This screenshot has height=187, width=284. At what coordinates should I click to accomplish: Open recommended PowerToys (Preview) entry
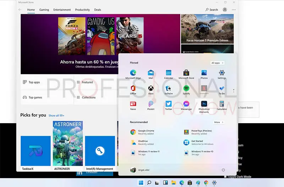[198, 132]
